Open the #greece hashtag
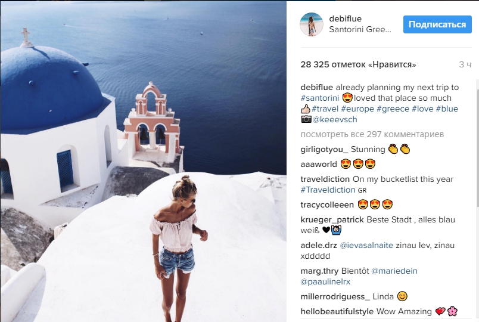 pyautogui.click(x=393, y=109)
